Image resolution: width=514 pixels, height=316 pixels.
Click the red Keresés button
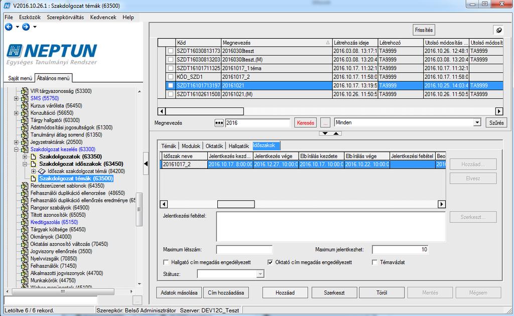click(x=306, y=123)
